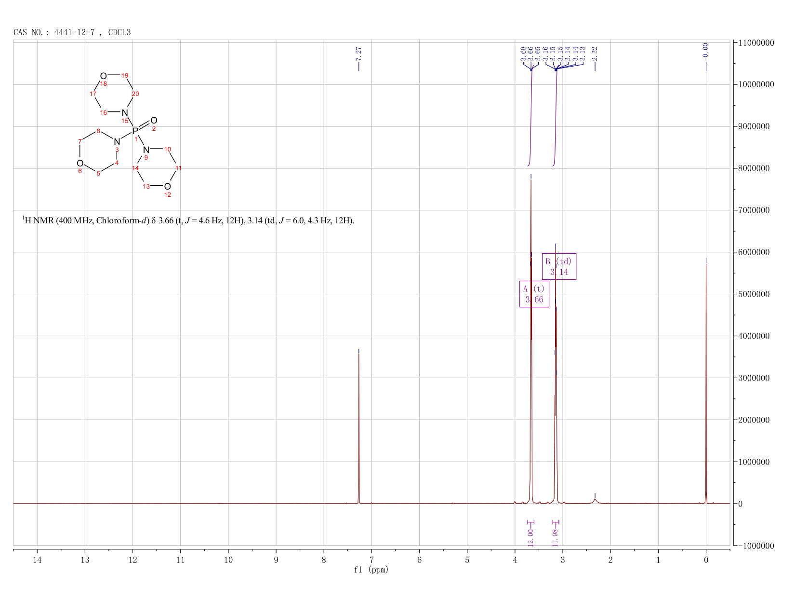Click the 7 tick on ppm axis

point(371,560)
